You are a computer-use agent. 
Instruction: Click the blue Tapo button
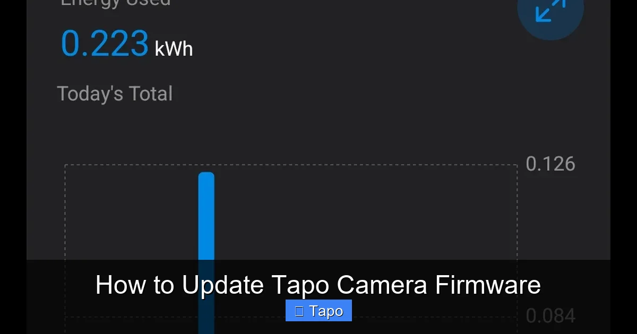point(318,311)
